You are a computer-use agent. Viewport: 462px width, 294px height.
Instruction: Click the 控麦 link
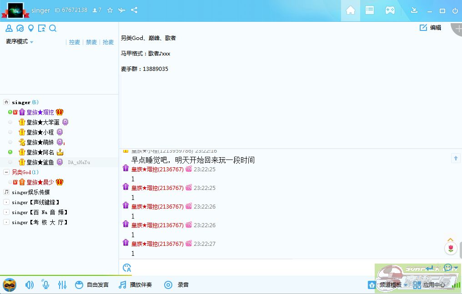tap(75, 42)
